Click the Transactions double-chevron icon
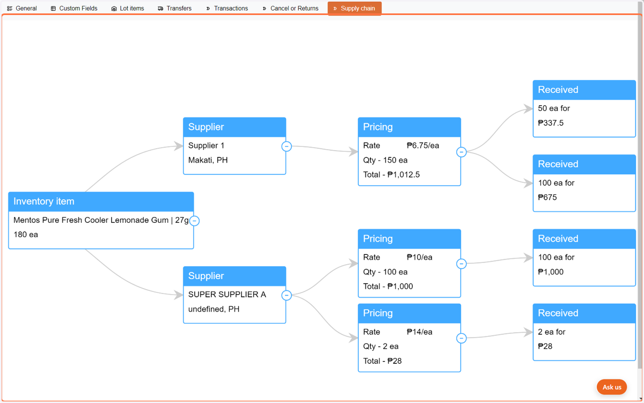The width and height of the screenshot is (644, 403). (x=208, y=9)
